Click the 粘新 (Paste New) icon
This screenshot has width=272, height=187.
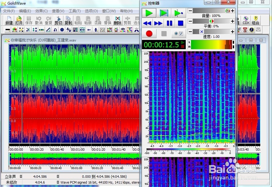click(88, 20)
